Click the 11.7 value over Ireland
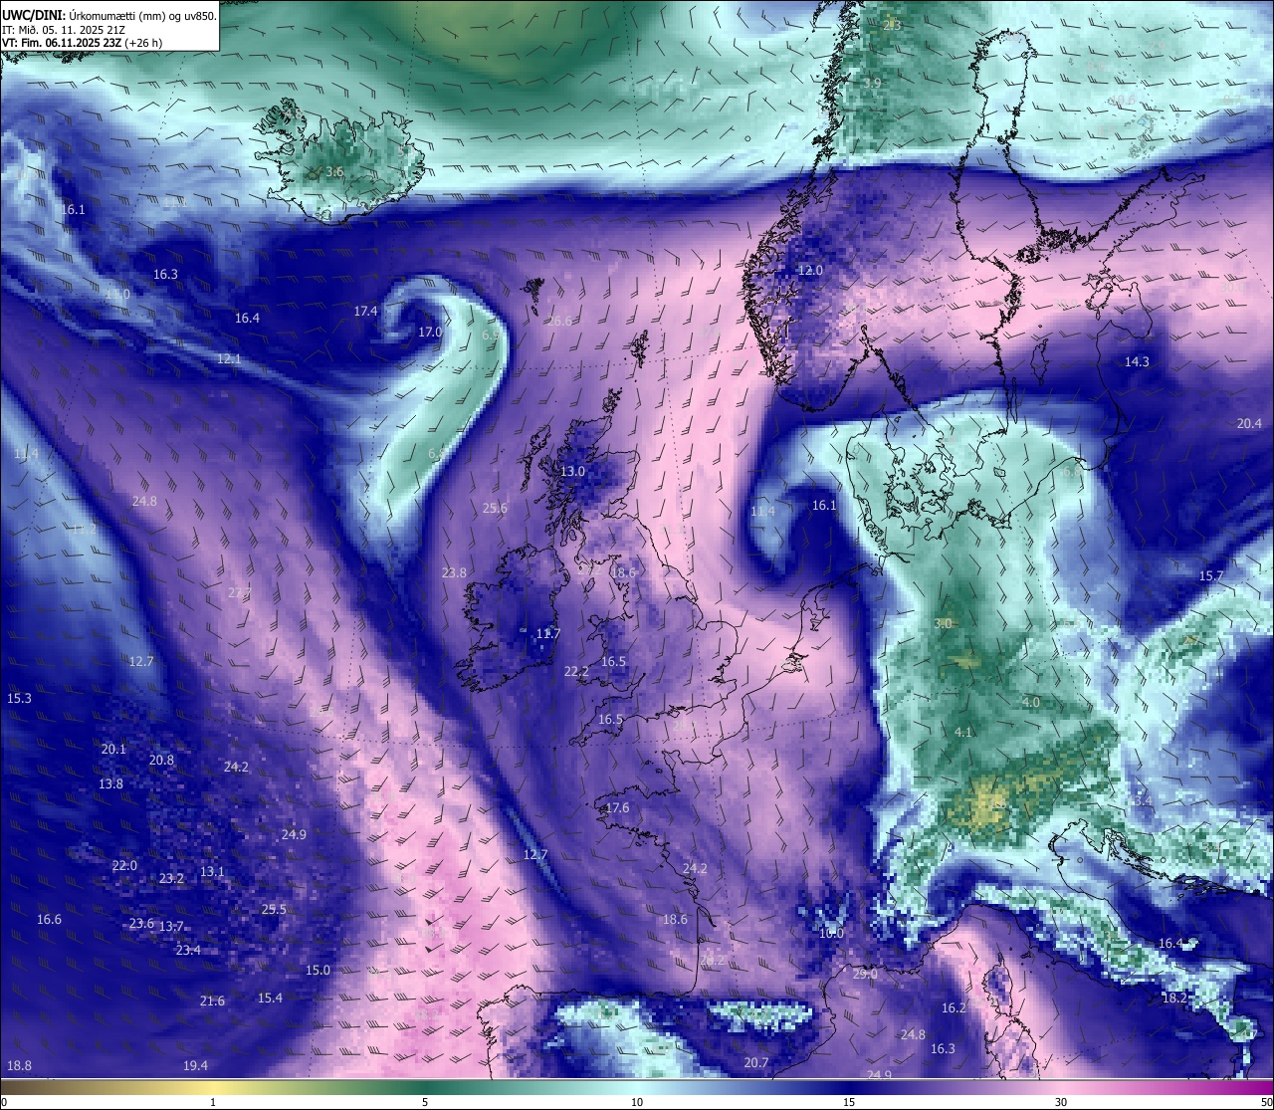The image size is (1274, 1110). (548, 634)
